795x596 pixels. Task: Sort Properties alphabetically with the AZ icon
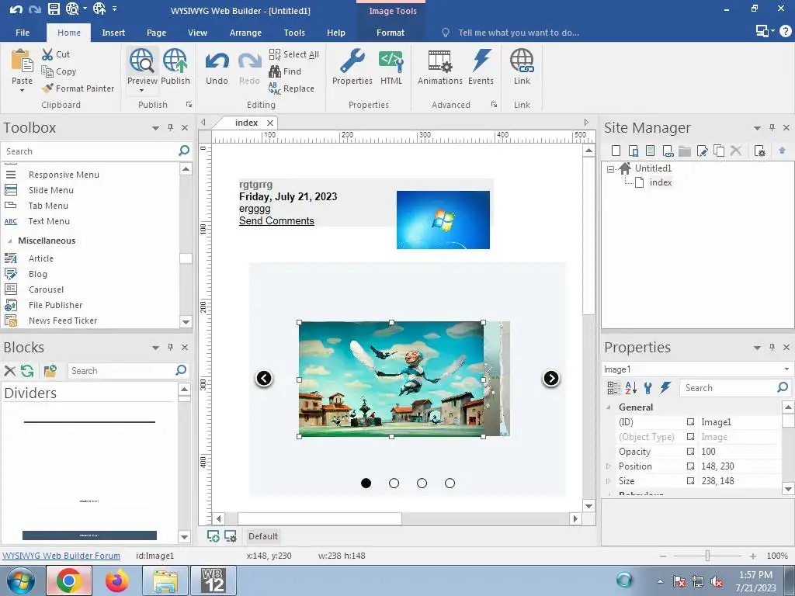(630, 388)
